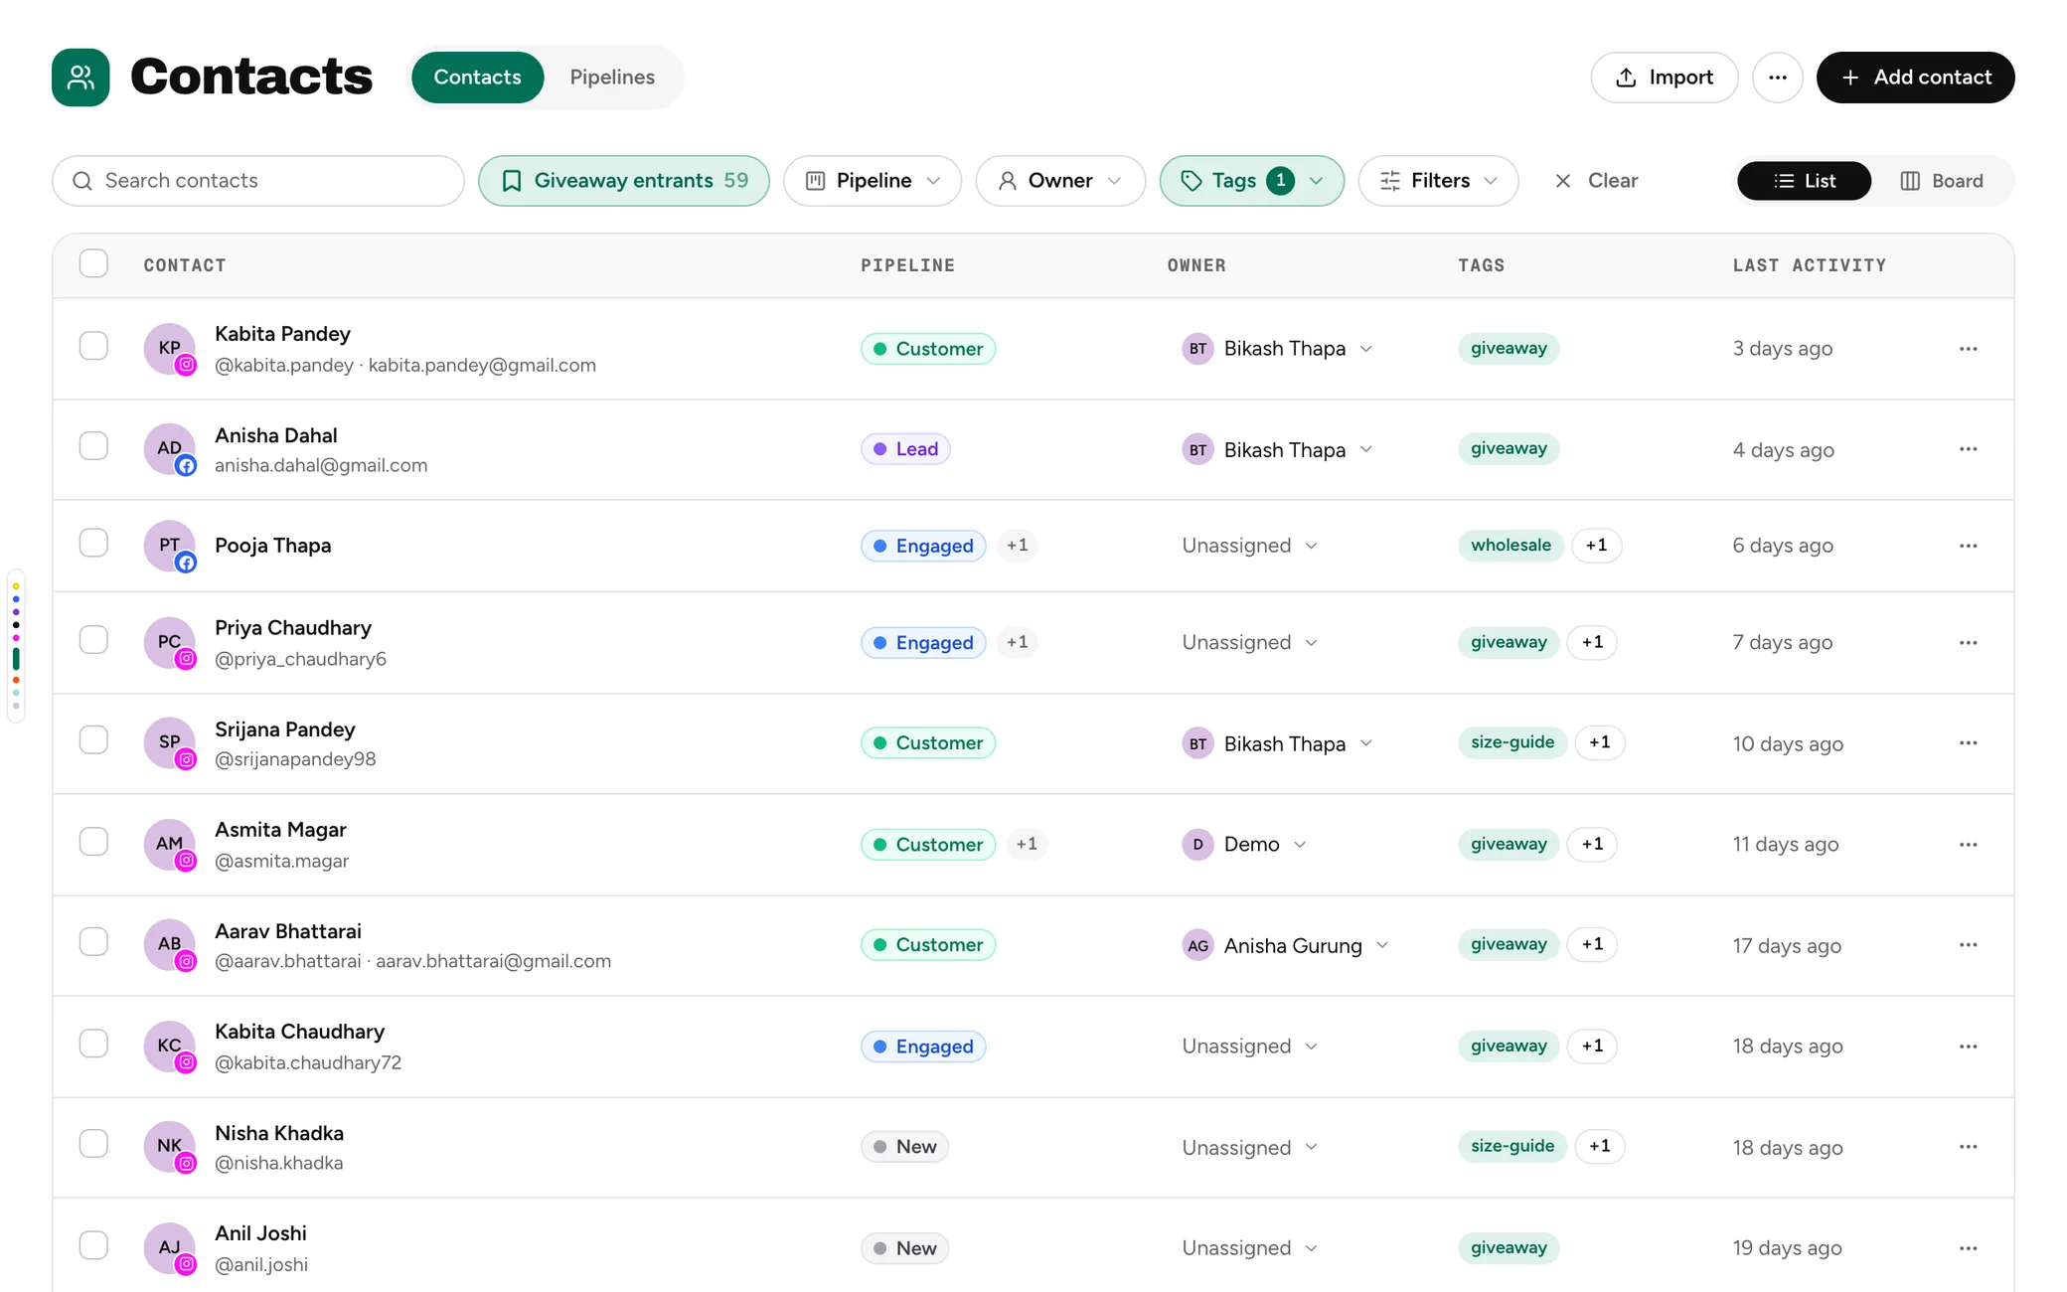
Task: Switch to Board view
Action: [1942, 181]
